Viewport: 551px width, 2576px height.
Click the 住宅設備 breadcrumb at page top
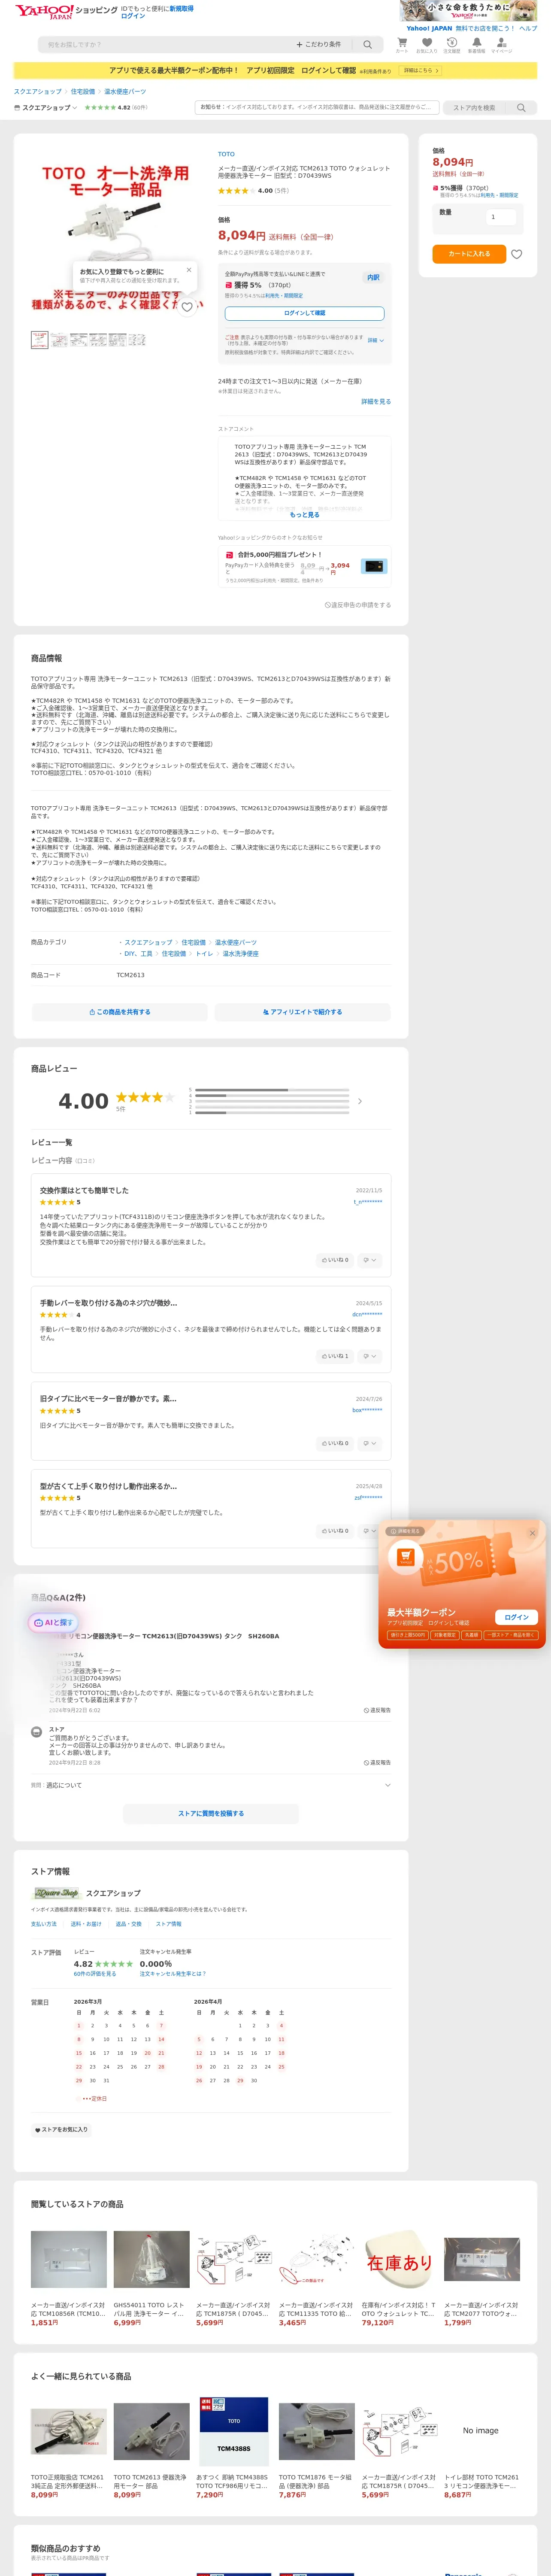(x=83, y=92)
